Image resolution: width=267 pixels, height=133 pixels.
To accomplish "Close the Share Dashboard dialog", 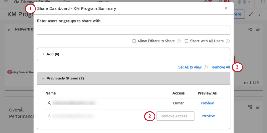I will 226,8.
